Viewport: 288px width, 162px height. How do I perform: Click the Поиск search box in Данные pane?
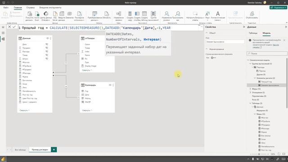coord(267,54)
